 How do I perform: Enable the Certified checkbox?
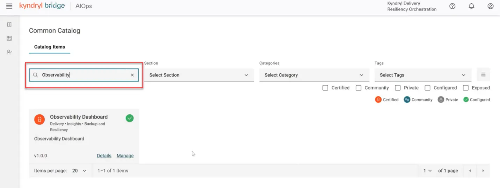(325, 88)
